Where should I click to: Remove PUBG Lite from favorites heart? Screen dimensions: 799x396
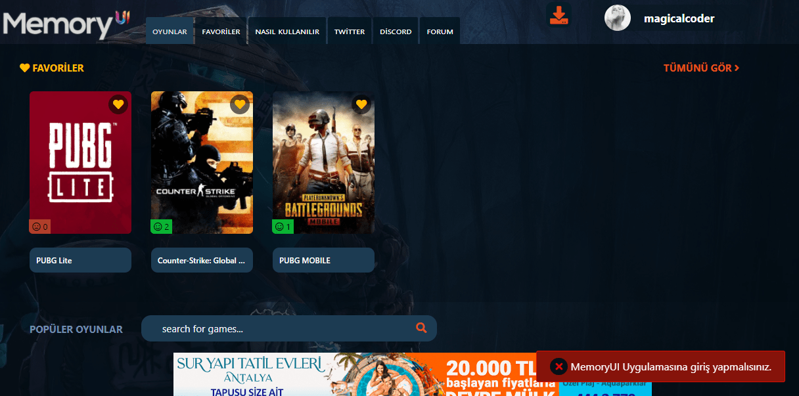tap(118, 104)
